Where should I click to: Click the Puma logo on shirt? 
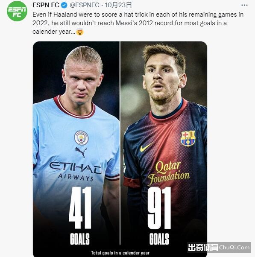[x=81, y=152]
